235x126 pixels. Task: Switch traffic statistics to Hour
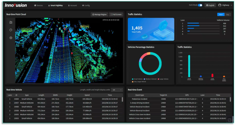[221, 14]
